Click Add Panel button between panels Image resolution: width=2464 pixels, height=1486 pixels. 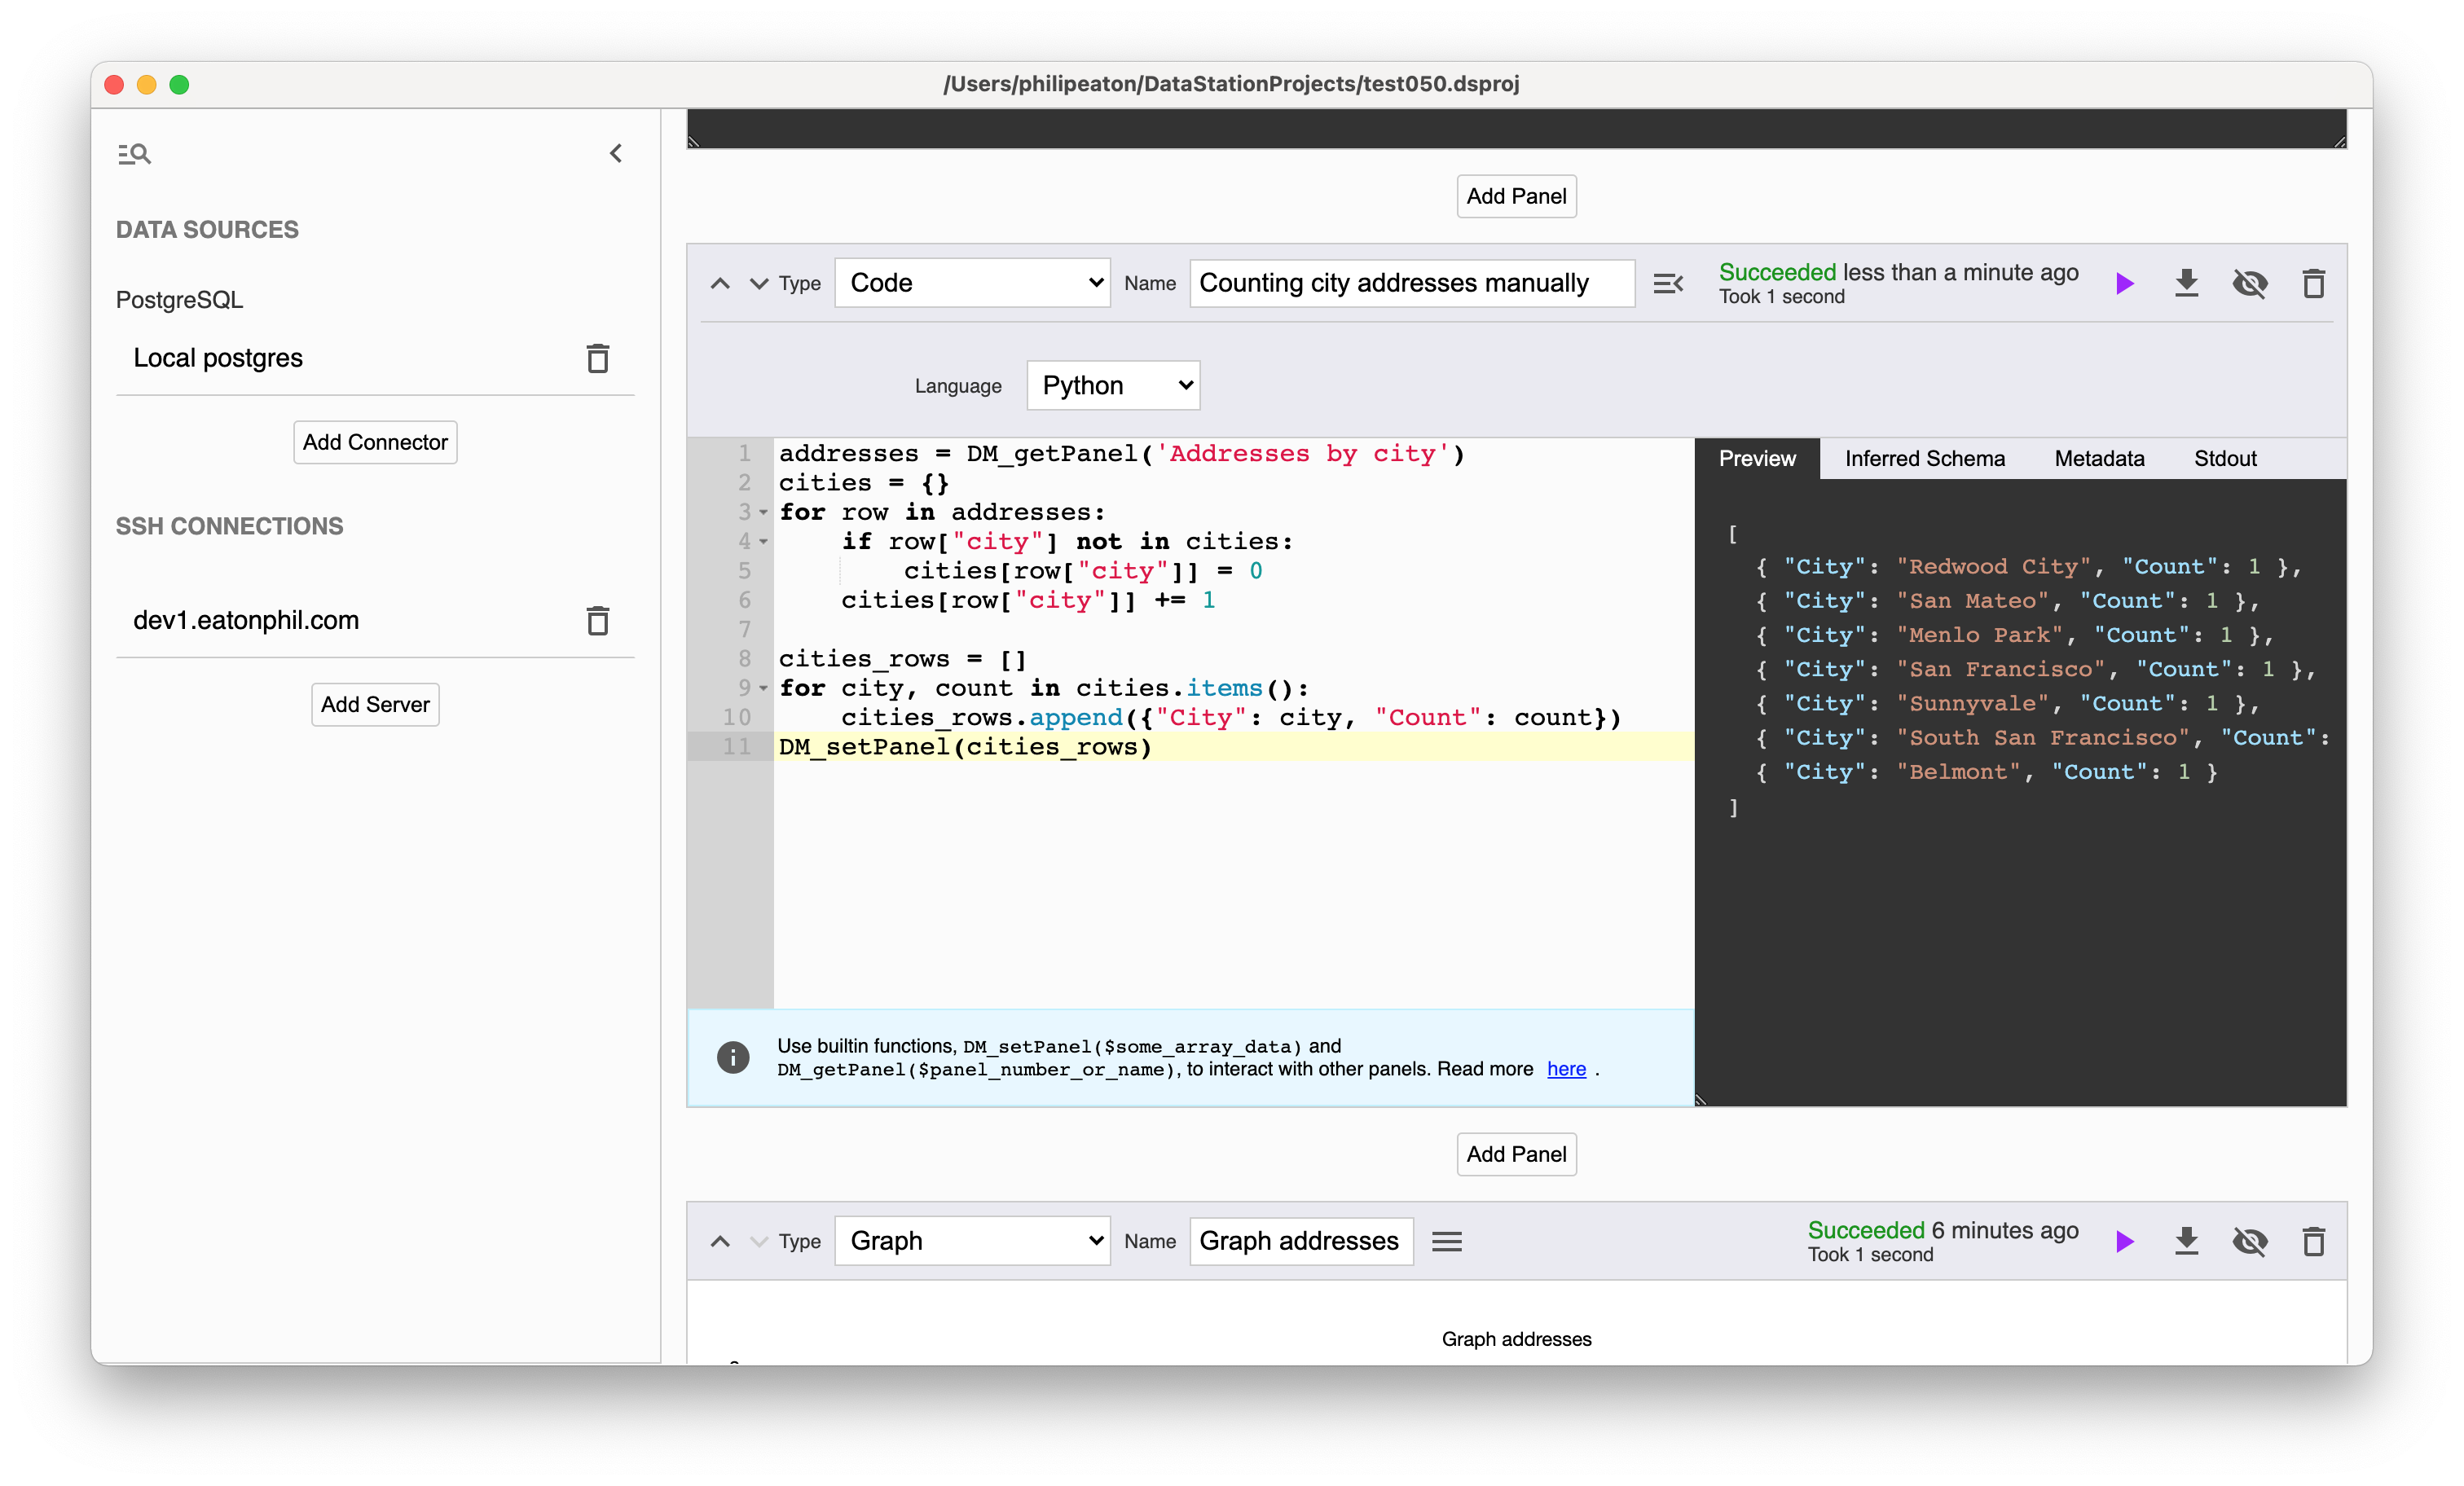1516,1154
